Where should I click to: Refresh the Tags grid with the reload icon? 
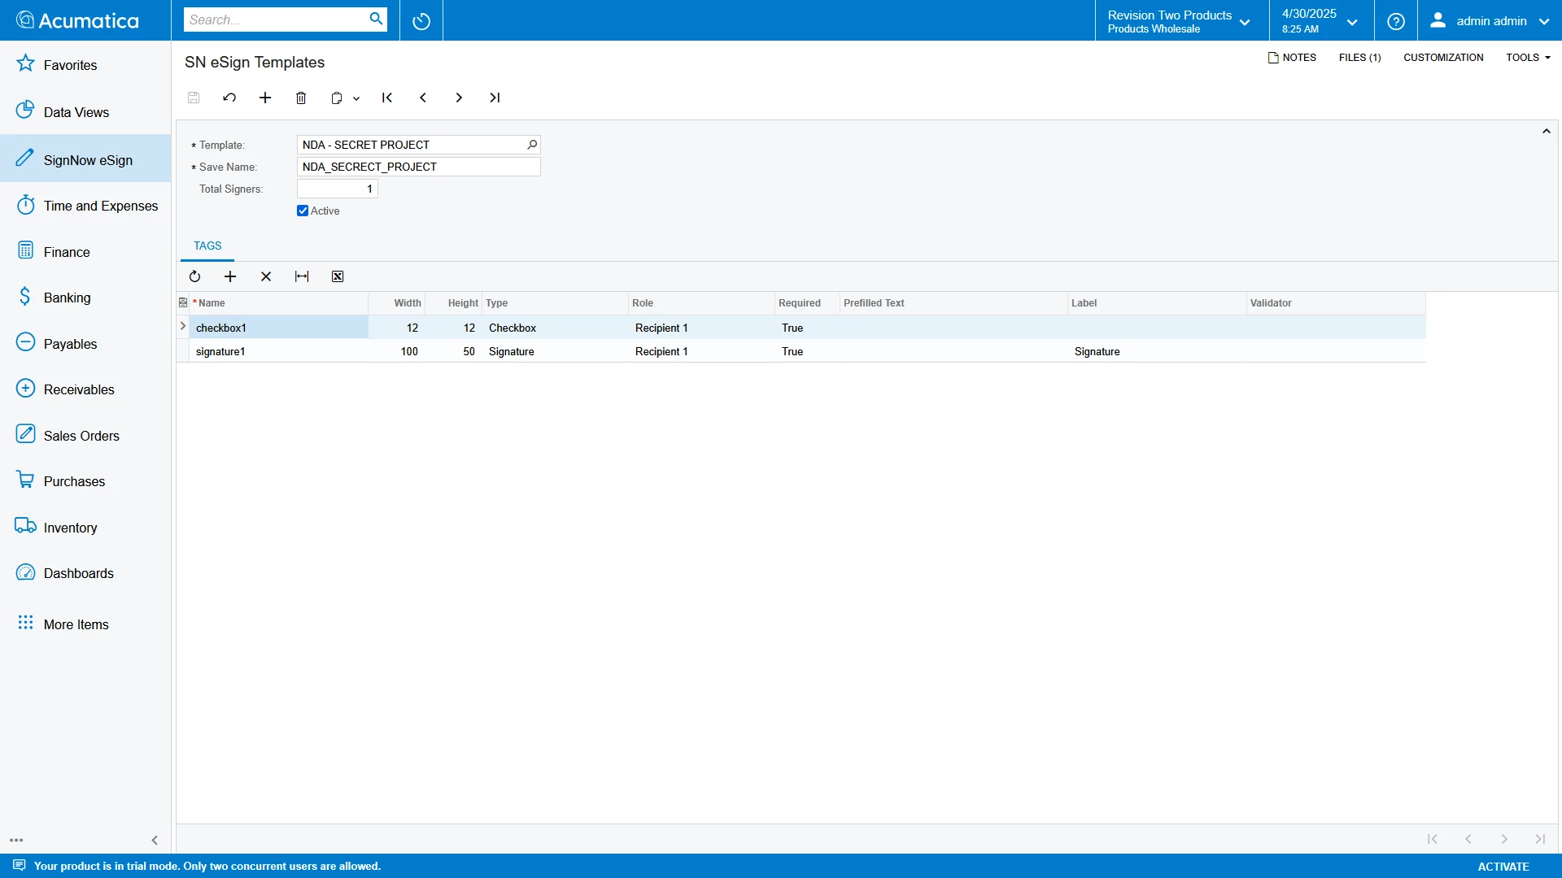(x=194, y=276)
